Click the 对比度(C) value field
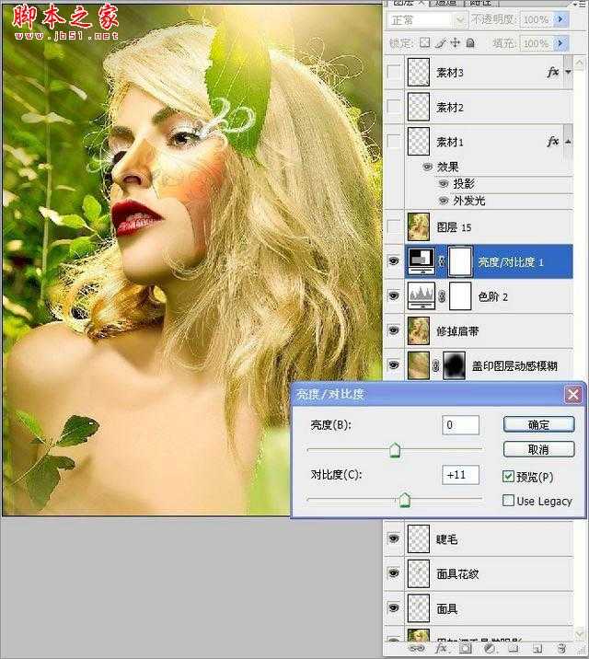 point(460,475)
